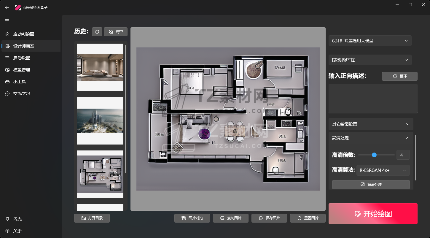Click the history list scrollbar
The height and width of the screenshot is (238, 430).
coord(125,109)
